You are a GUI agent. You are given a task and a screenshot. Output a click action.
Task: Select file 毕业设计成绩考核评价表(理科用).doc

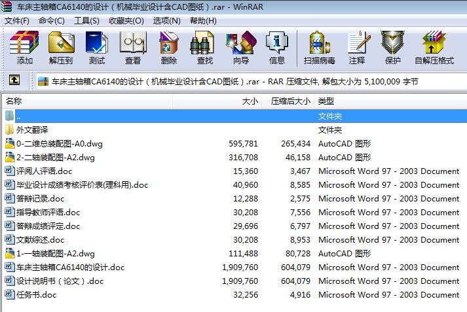point(83,184)
